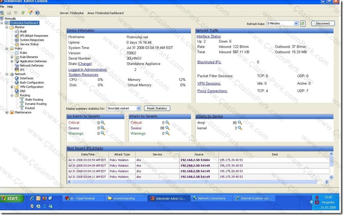Screen dimensions: 343x215
Task: Open the Blackholed IPs link
Action: tap(209, 62)
